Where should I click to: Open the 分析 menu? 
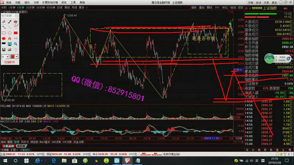click(36, 2)
